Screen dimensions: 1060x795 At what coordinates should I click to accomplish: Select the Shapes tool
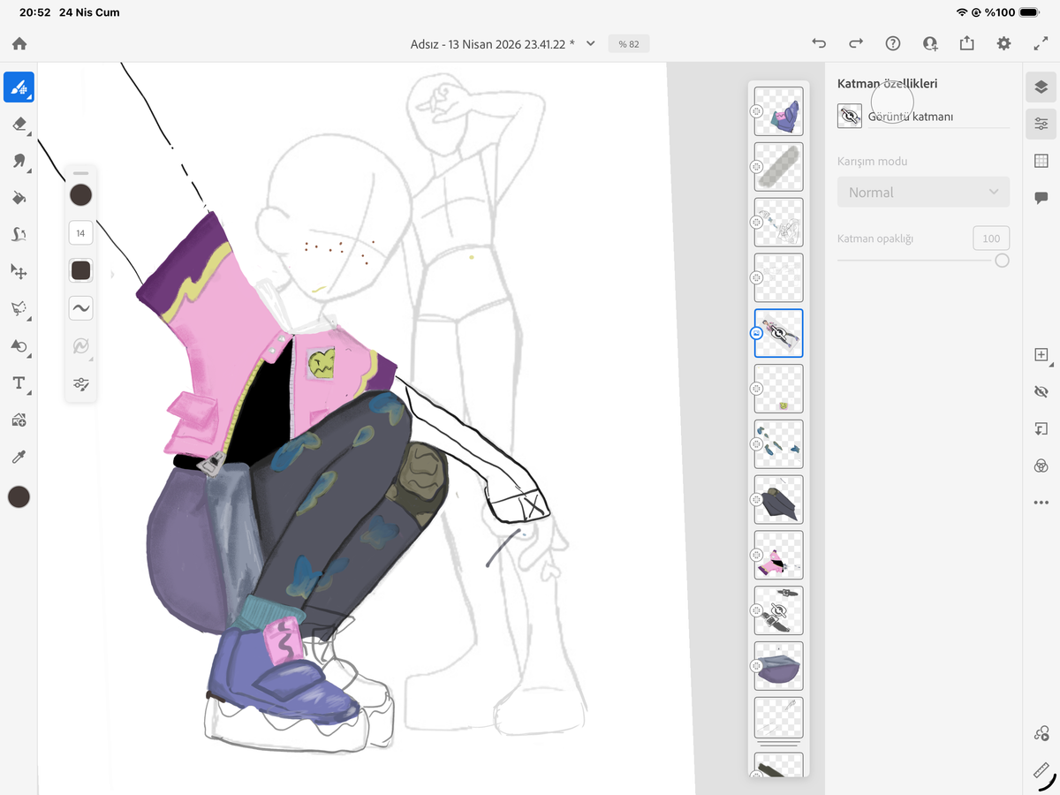pos(19,346)
